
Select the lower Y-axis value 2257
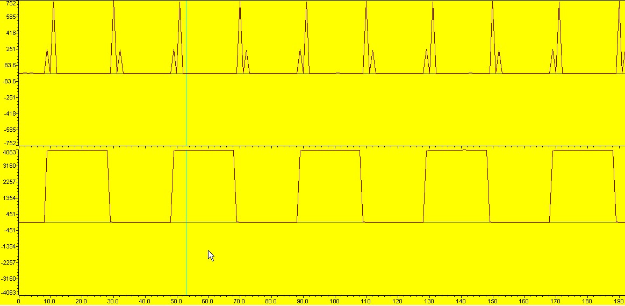coord(10,182)
